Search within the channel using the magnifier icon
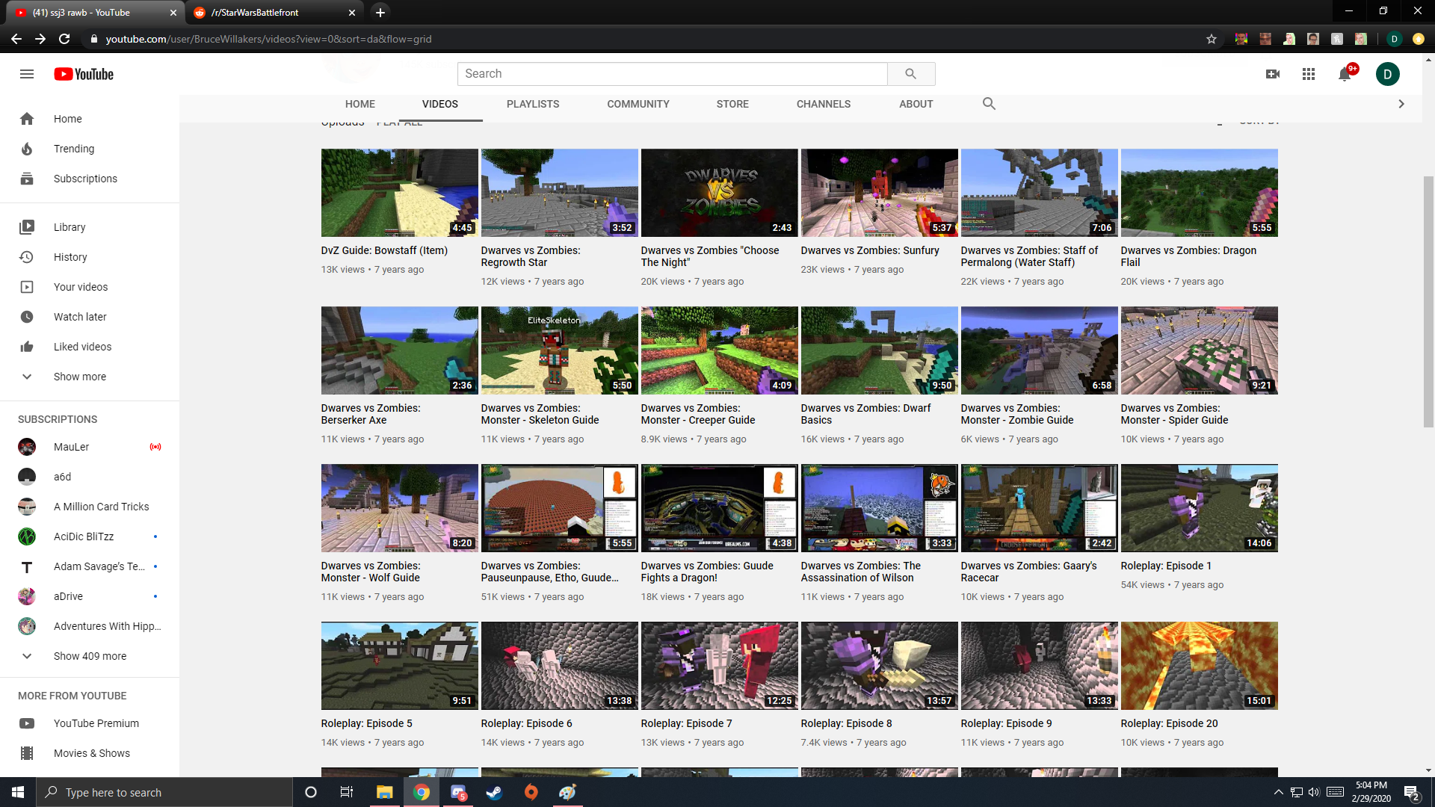Image resolution: width=1435 pixels, height=807 pixels. tap(989, 104)
